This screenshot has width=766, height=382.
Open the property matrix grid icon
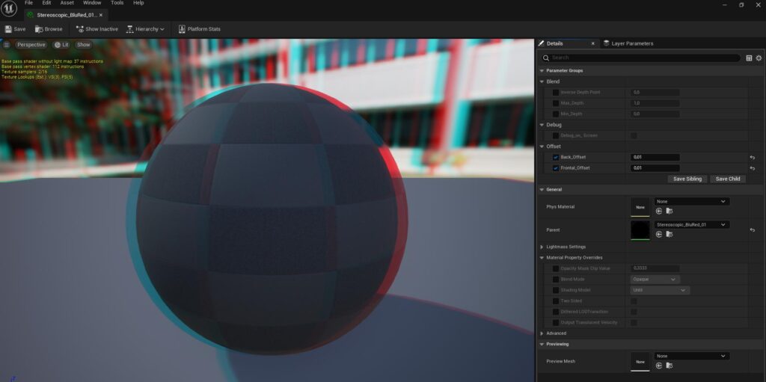coord(749,58)
